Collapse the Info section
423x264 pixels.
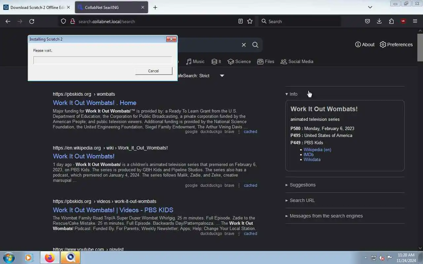click(x=291, y=94)
